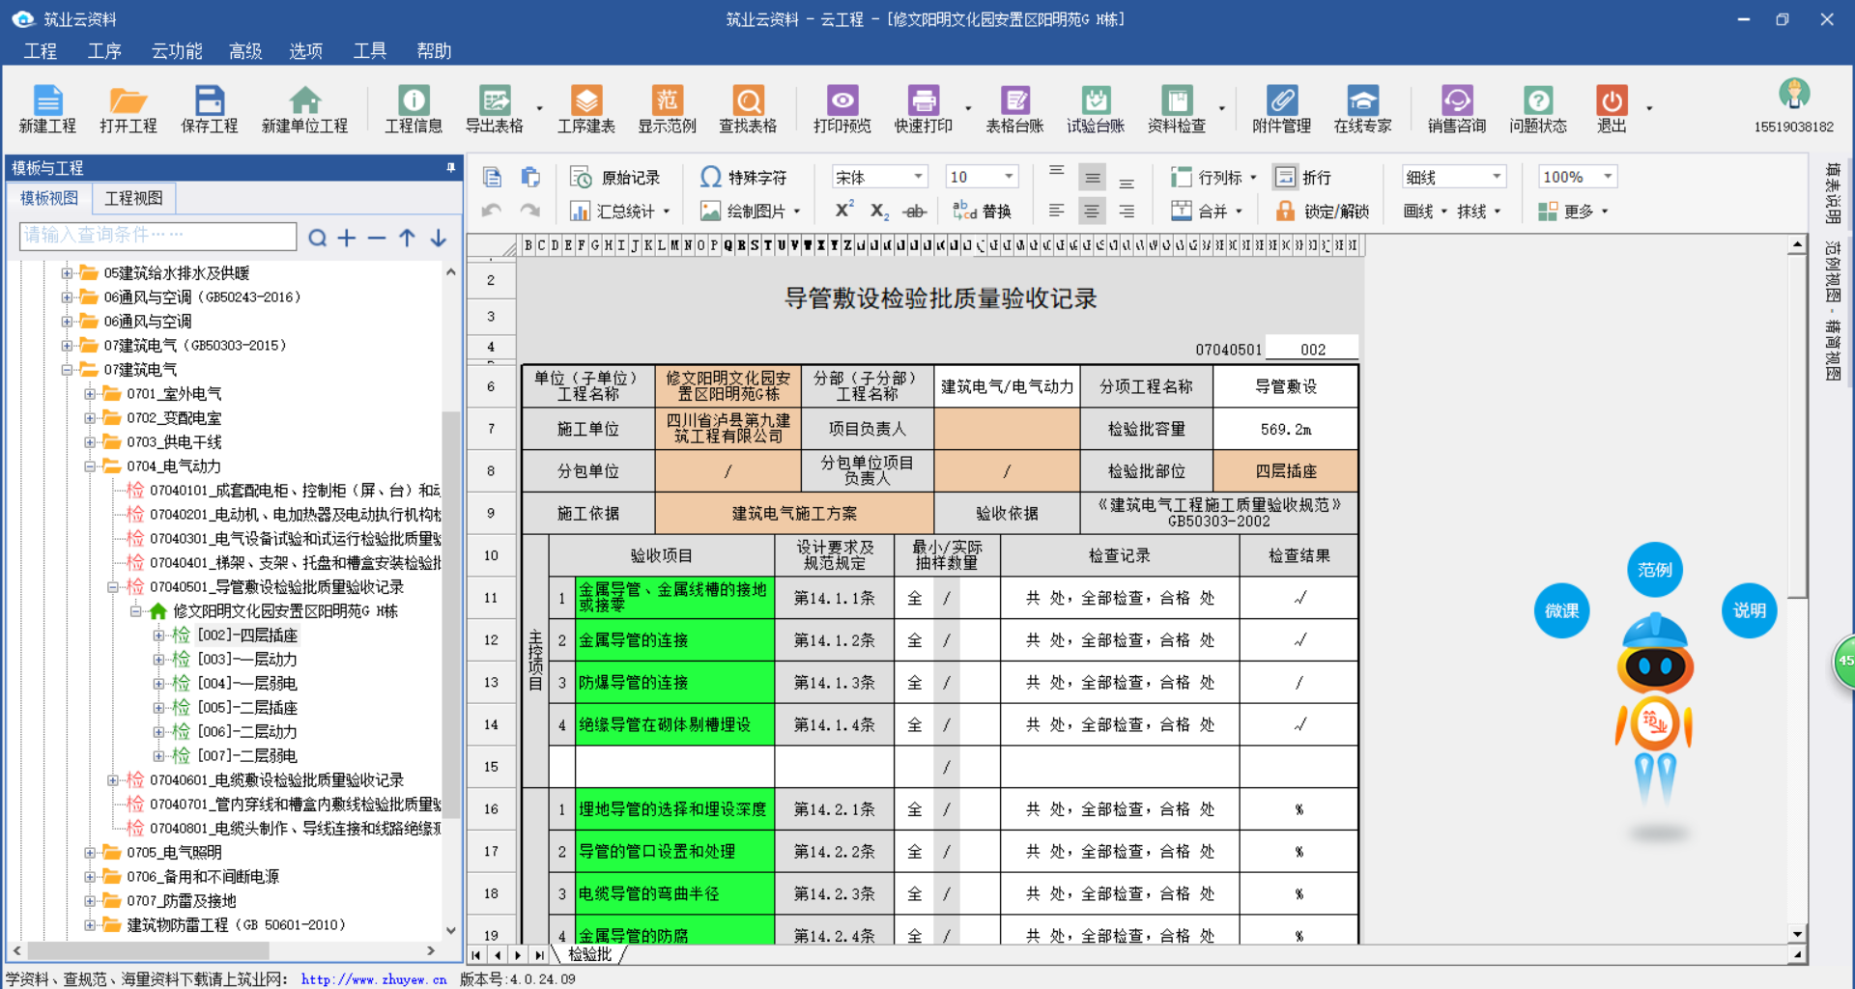Toggle strikethrough text formatting

click(x=914, y=211)
